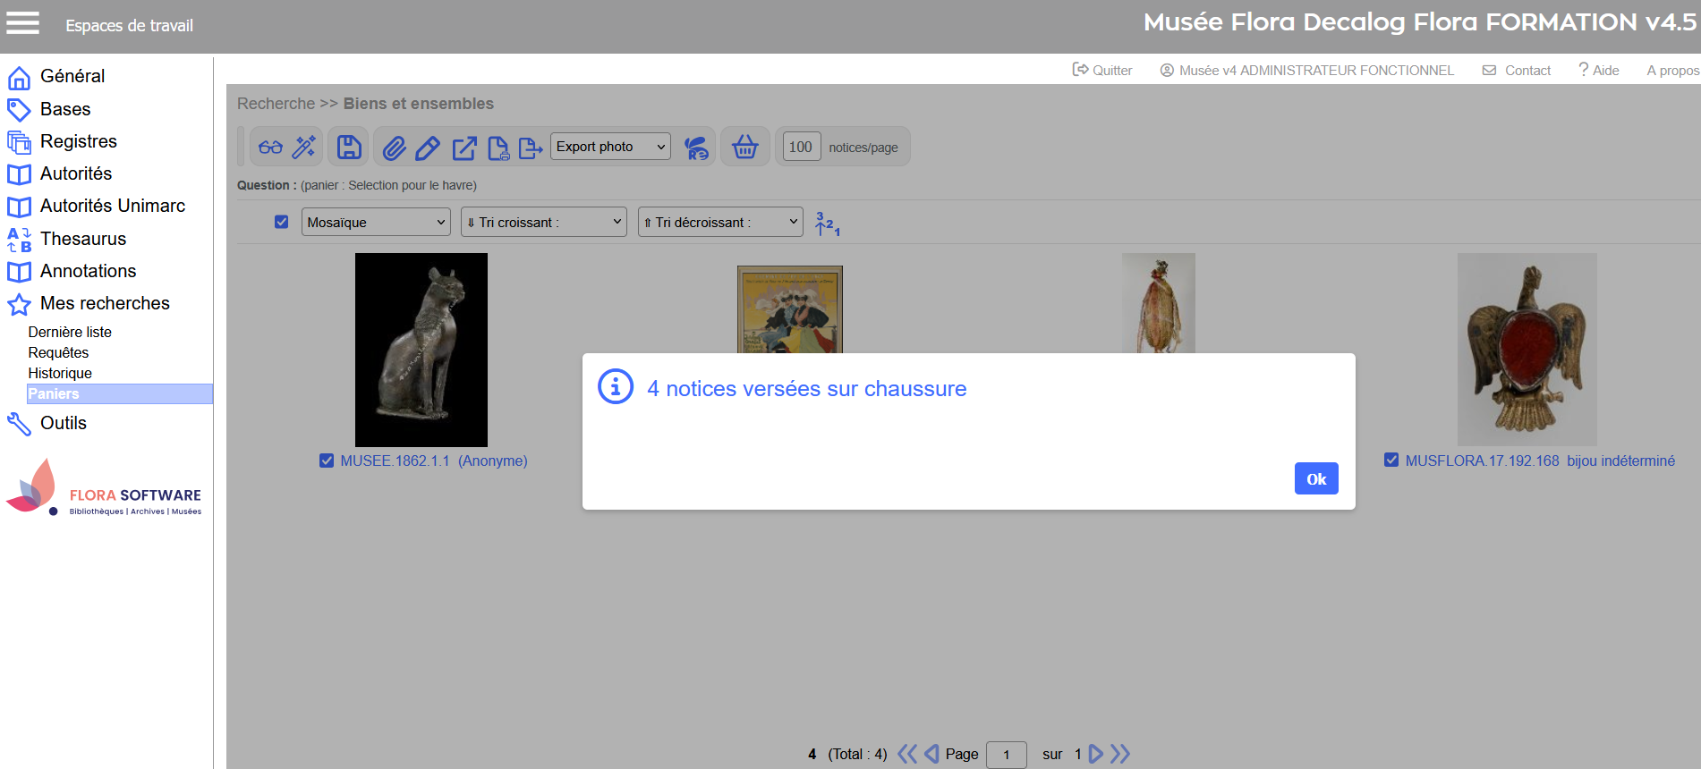Click the notices per page field
This screenshot has width=1701, height=769.
tap(800, 148)
